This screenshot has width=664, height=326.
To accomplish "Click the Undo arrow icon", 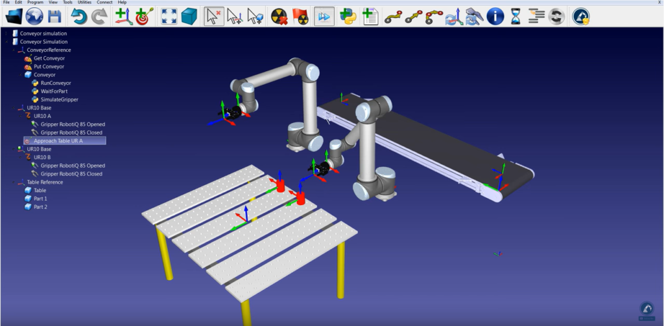I will [x=78, y=16].
